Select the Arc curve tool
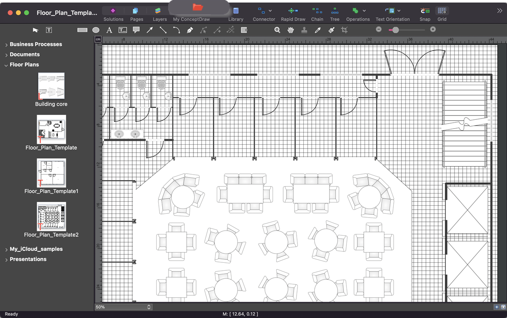The width and height of the screenshot is (507, 318). (177, 30)
